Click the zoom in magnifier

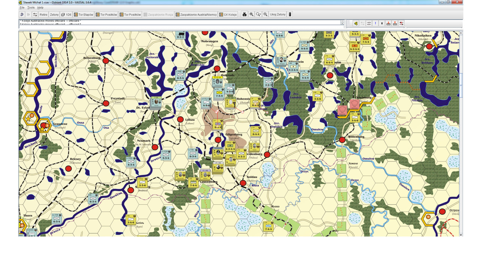pyautogui.click(x=251, y=15)
